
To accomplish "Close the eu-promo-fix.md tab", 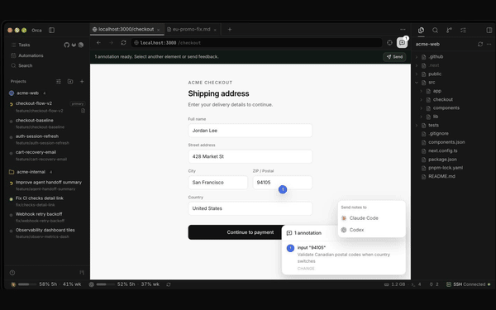I will click(215, 30).
